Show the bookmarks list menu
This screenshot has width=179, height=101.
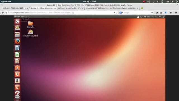[x=161, y=13]
